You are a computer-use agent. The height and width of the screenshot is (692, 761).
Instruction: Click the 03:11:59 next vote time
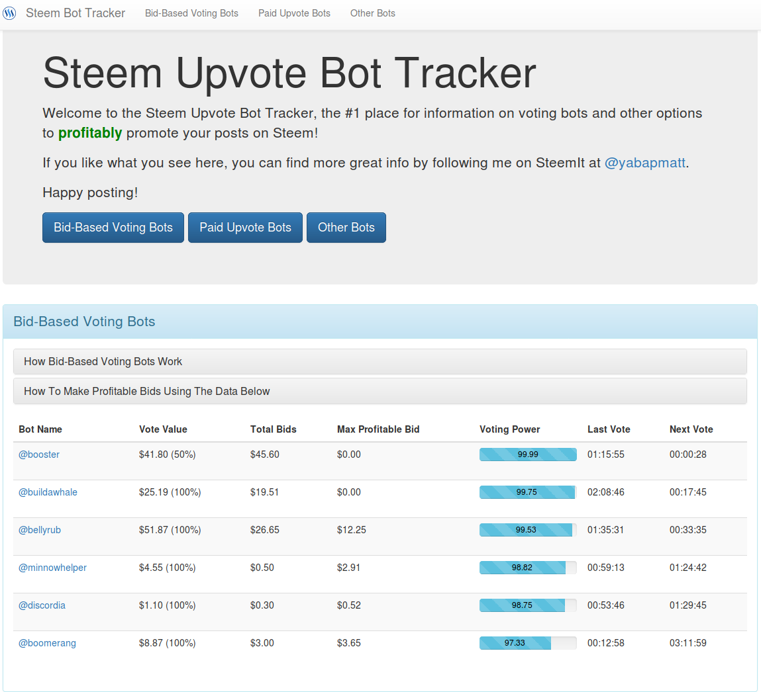(687, 643)
